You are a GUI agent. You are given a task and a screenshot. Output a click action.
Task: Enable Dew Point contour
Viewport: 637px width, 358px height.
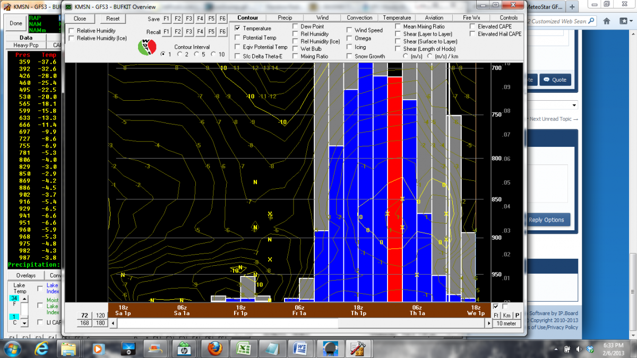coord(296,26)
